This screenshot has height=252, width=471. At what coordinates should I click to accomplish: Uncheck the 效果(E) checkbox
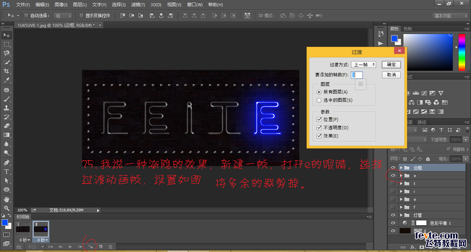pyautogui.click(x=319, y=136)
